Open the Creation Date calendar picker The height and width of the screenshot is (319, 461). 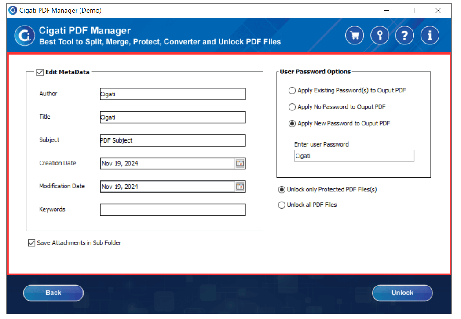click(240, 164)
